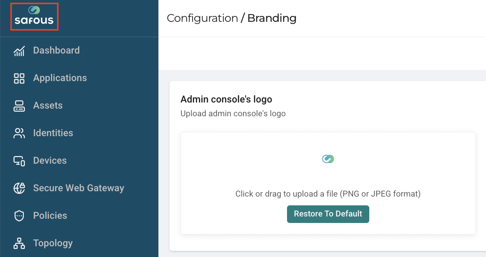Click the Safous logo in sidebar header
486x257 pixels.
[x=34, y=16]
